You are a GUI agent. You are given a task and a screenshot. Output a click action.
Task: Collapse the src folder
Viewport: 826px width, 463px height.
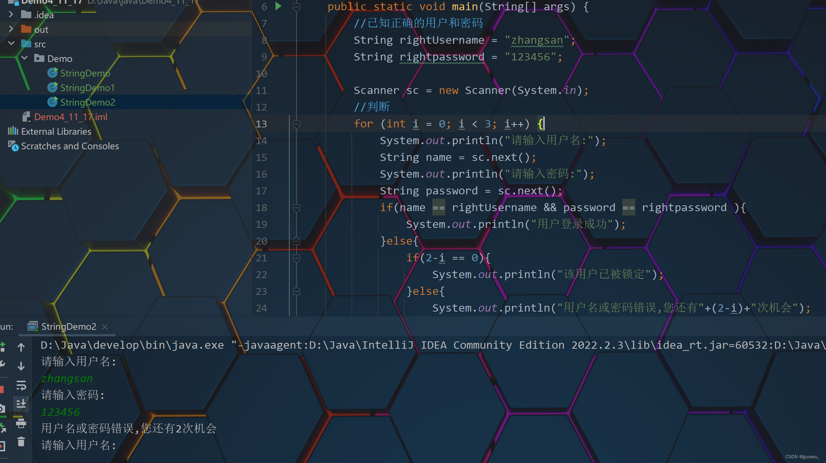[x=11, y=44]
